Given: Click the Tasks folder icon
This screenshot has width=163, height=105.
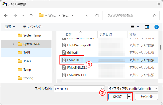Looking at the screenshot, I should tap(20, 61).
